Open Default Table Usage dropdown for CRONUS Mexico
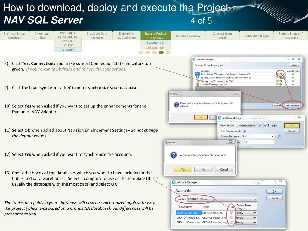This screenshot has height=231, width=308. pyautogui.click(x=255, y=218)
